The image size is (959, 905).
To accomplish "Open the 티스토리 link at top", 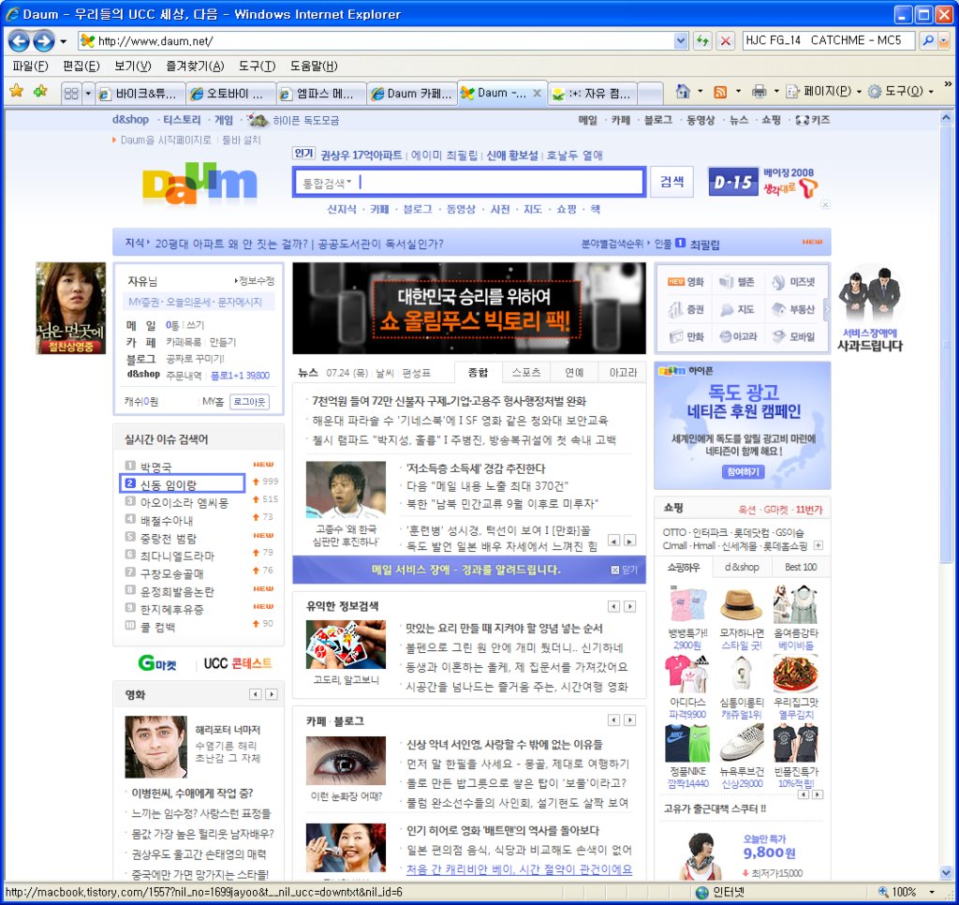I will click(182, 120).
